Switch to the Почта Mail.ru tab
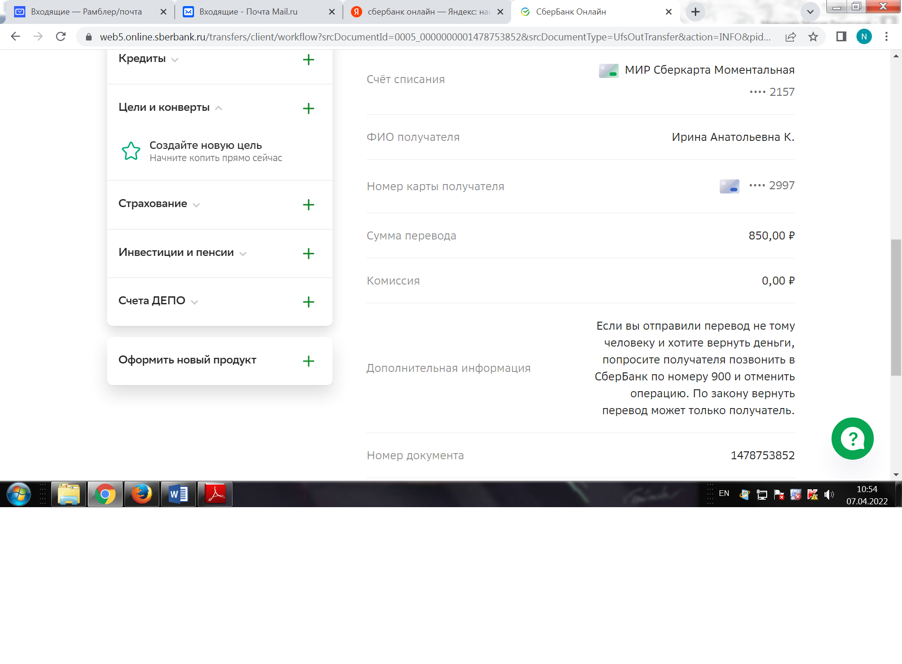This screenshot has height=664, width=902. 248,12
